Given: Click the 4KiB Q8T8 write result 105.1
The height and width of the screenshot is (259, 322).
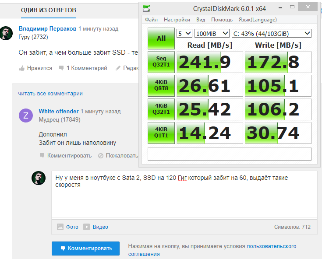Looking at the screenshot, I should [x=278, y=86].
